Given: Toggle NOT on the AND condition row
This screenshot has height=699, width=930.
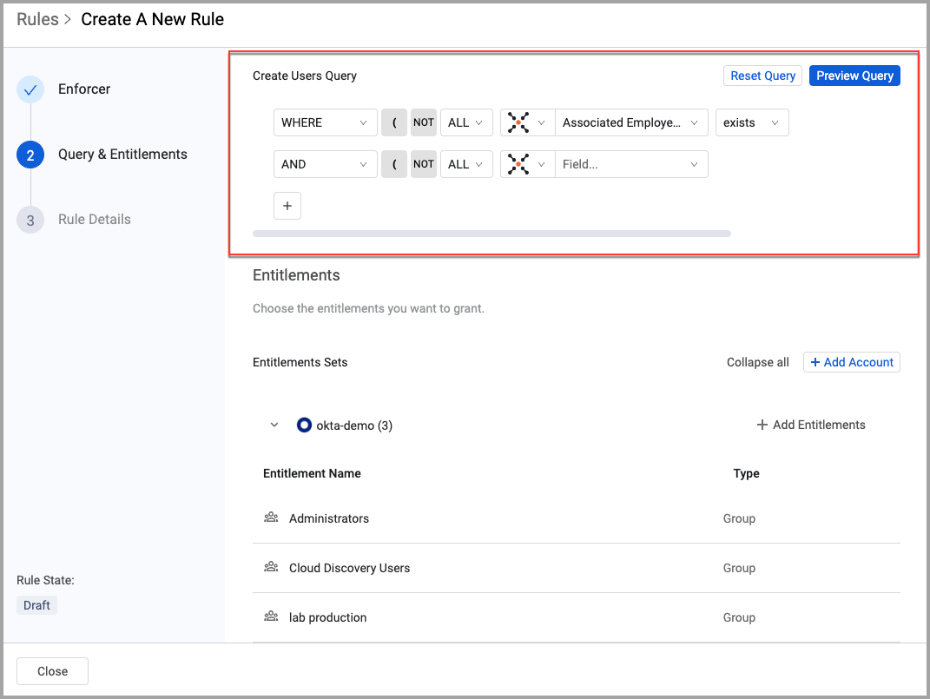Looking at the screenshot, I should 424,164.
